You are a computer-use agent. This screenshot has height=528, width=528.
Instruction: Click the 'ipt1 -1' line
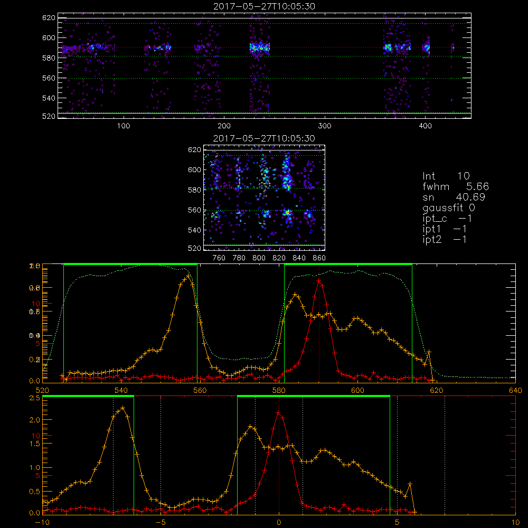[445, 229]
